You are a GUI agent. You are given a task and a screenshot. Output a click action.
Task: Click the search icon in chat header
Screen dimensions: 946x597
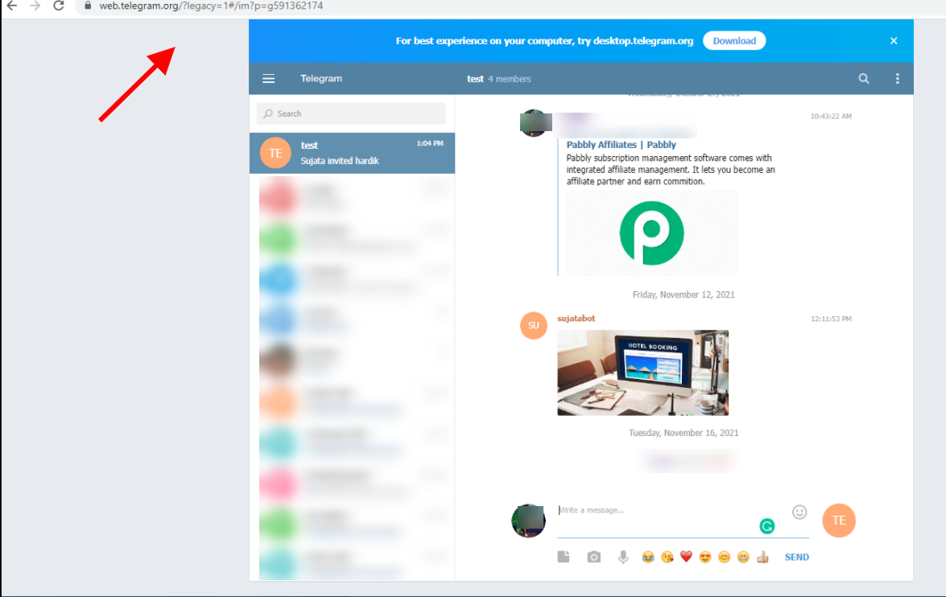pos(864,78)
